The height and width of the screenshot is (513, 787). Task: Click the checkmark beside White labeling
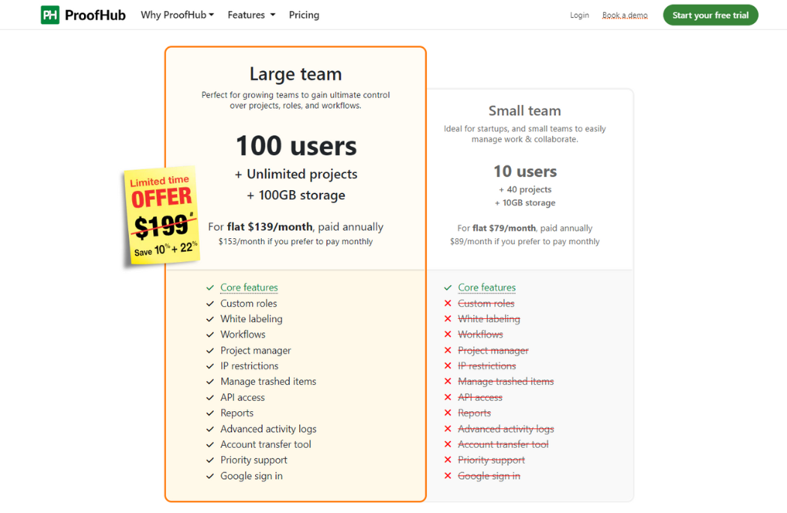coord(210,318)
